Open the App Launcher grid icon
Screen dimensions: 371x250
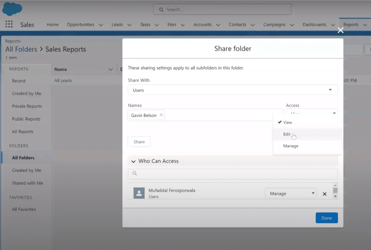9,24
